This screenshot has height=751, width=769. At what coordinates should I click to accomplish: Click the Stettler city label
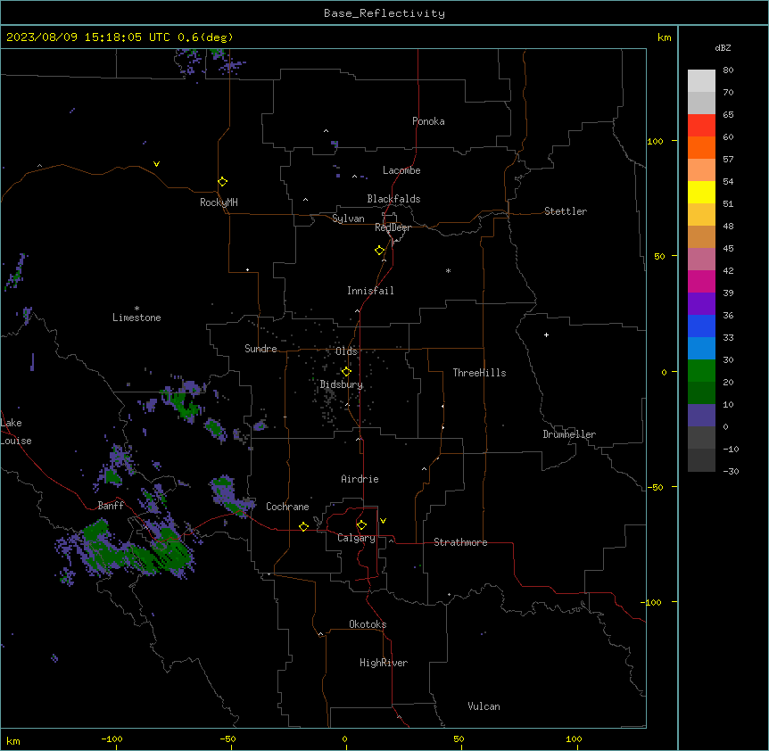(566, 211)
